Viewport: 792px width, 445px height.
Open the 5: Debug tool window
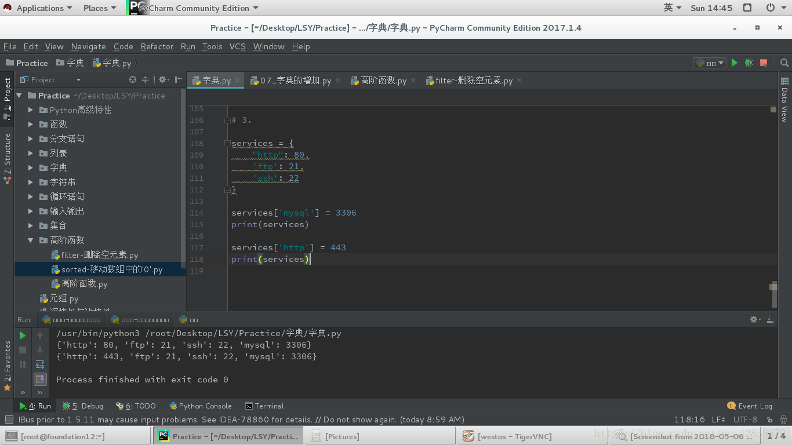(x=83, y=406)
